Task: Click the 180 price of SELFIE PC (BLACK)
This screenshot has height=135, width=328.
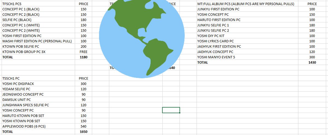Action: (x=83, y=20)
